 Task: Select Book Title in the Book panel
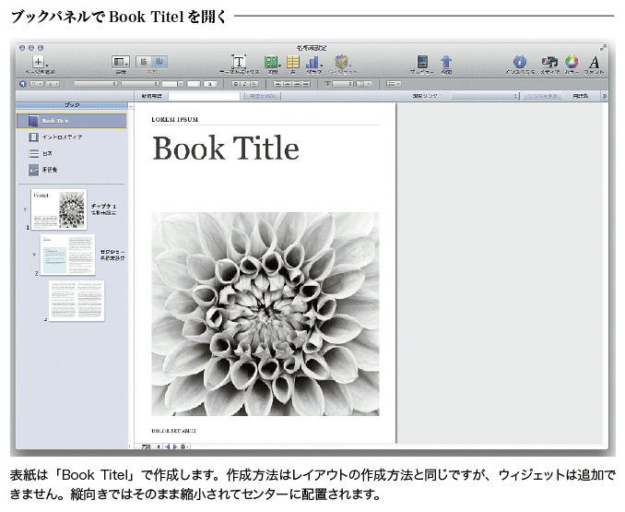(72, 121)
